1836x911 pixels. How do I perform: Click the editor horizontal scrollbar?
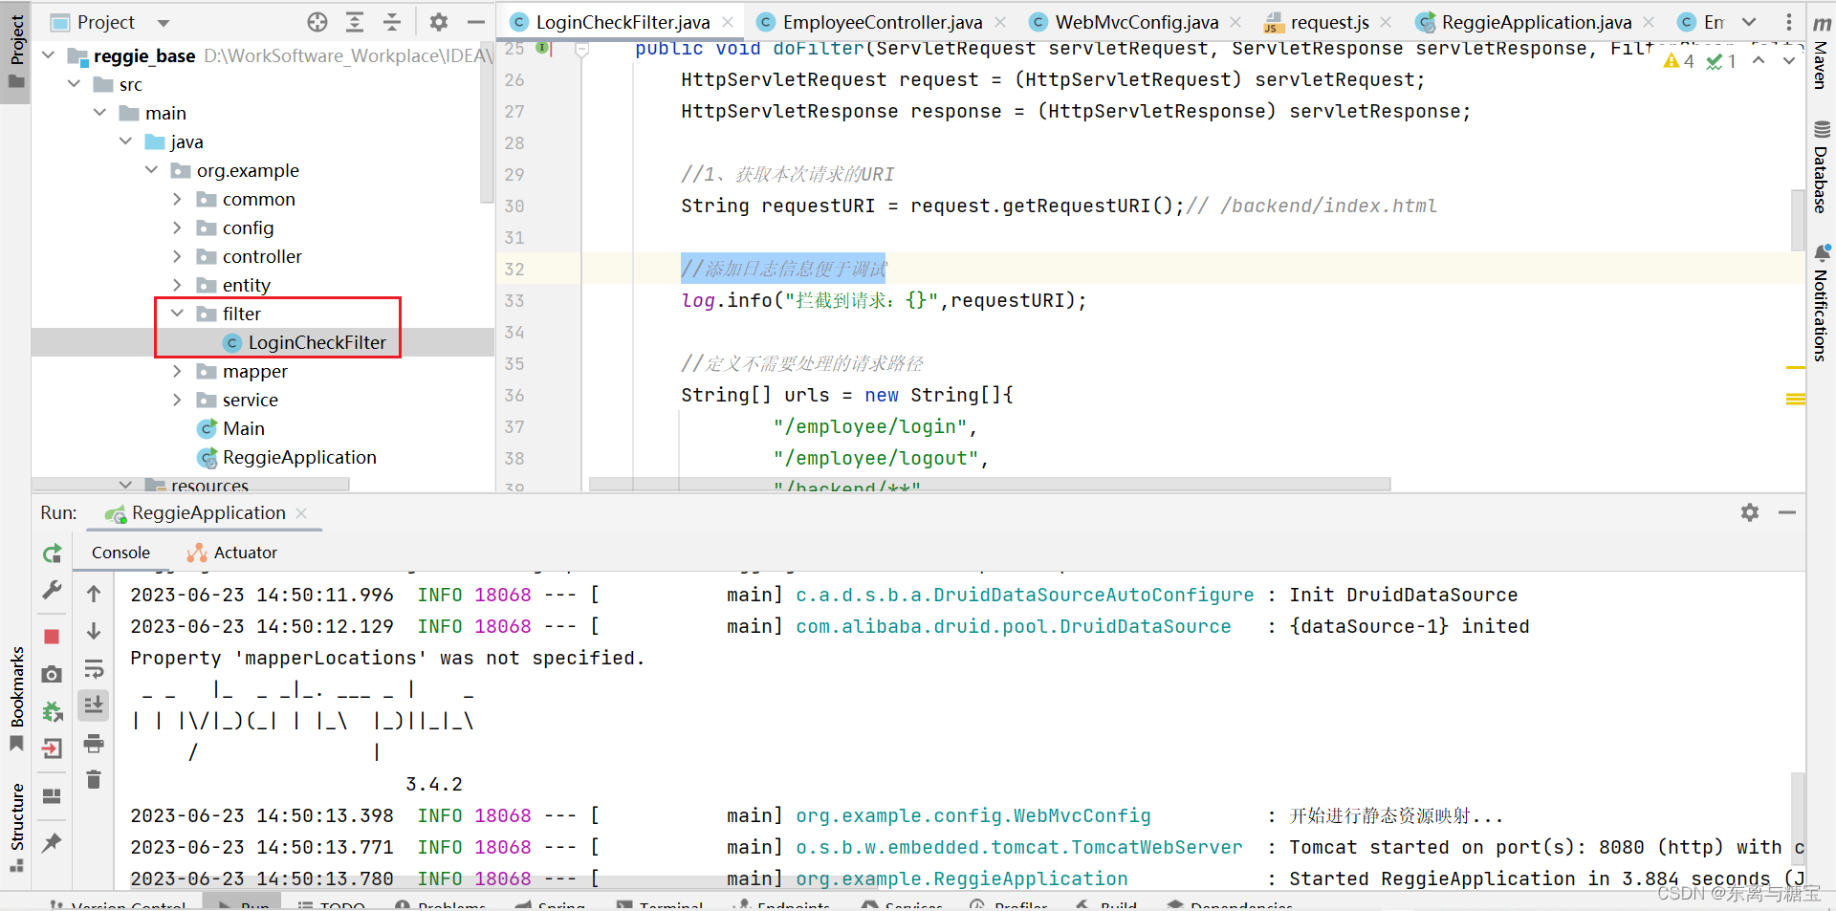pyautogui.click(x=990, y=485)
